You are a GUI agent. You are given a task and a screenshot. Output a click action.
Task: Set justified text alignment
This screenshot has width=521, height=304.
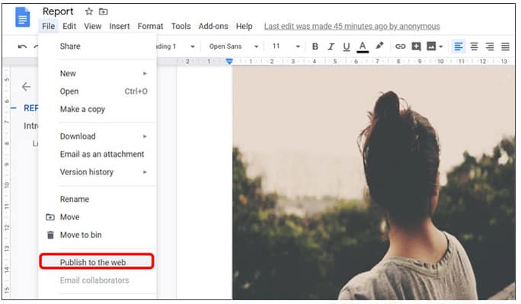pos(505,46)
